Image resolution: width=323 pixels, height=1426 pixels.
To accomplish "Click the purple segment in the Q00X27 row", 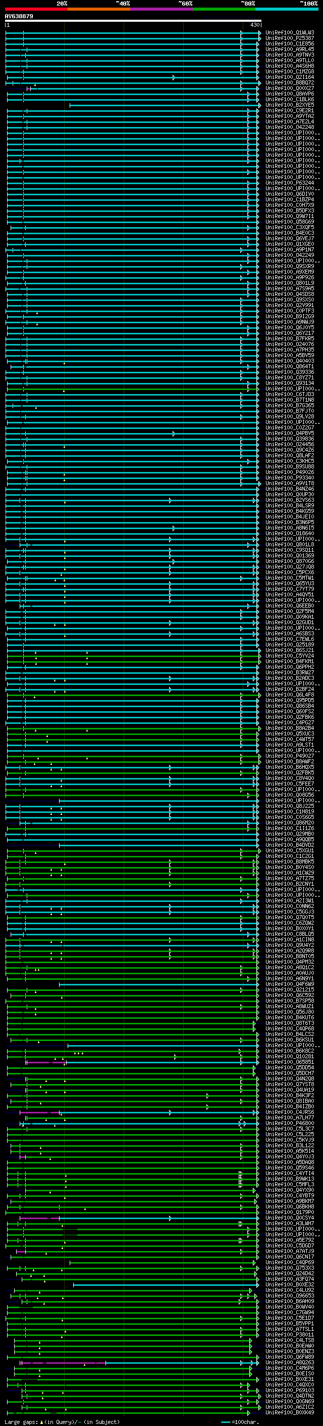I will pyautogui.click(x=29, y=89).
